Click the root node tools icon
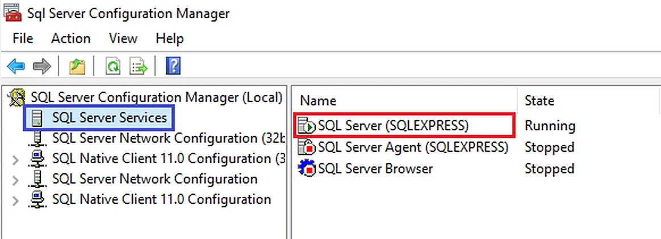The image size is (661, 239). [x=18, y=97]
